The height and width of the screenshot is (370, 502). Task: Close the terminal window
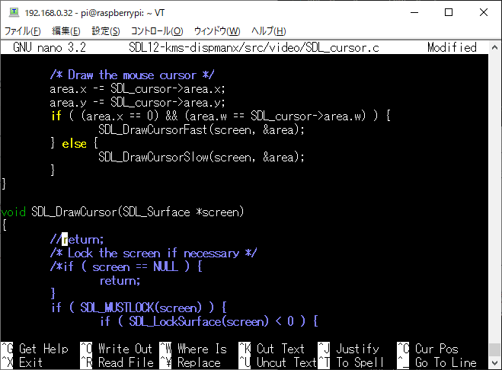[x=484, y=12]
